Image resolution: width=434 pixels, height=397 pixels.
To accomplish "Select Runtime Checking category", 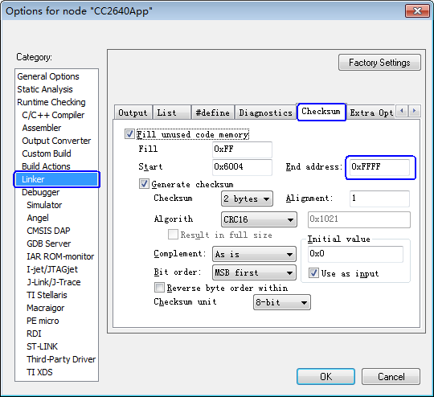I will (51, 102).
